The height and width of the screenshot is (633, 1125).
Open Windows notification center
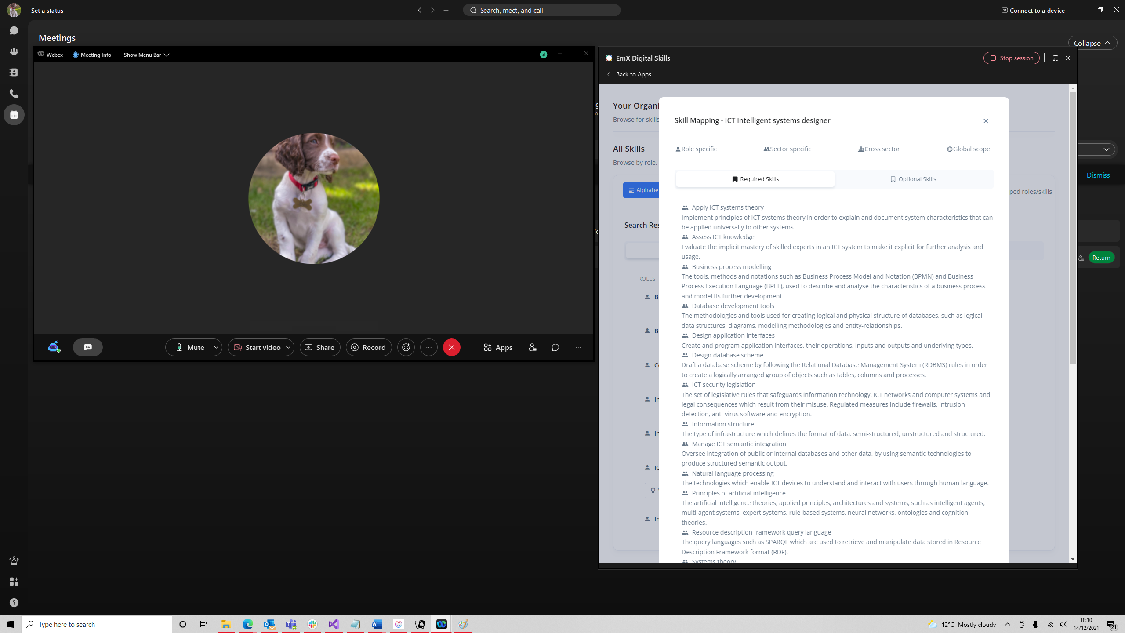[x=1112, y=625]
